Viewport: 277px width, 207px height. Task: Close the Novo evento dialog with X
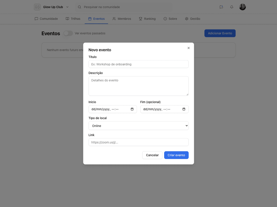click(x=189, y=48)
